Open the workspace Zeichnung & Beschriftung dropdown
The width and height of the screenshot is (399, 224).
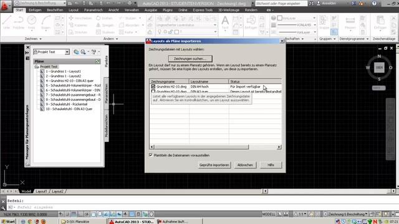point(40,3)
